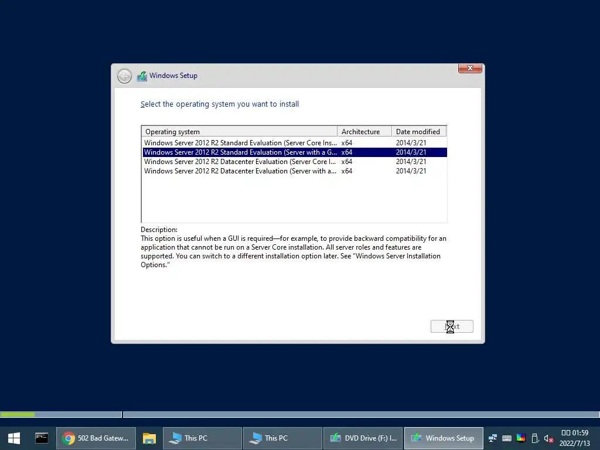Click the setup progress bar at bottom
This screenshot has height=450, width=600.
(300, 414)
